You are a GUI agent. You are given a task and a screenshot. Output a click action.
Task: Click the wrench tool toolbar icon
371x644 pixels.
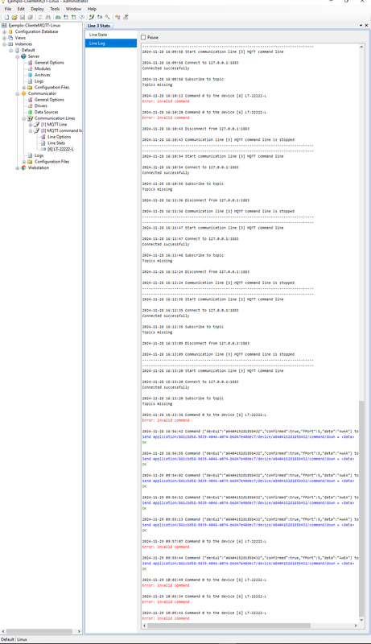[107, 17]
